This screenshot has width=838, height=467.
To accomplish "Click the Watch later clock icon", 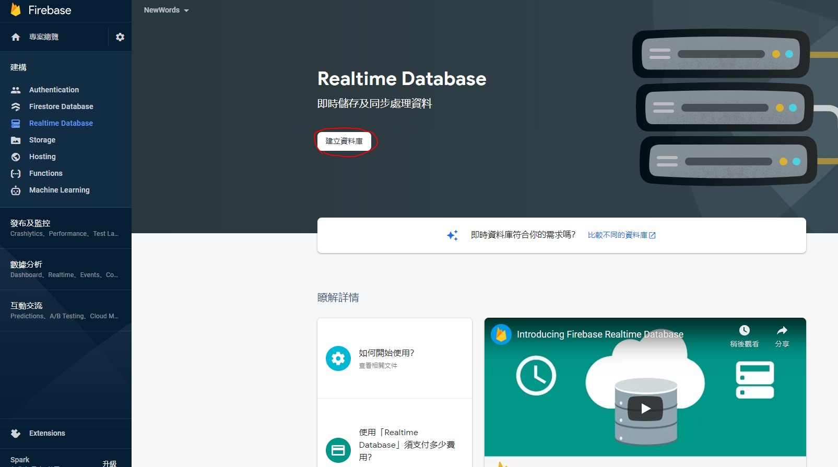I will coord(745,330).
